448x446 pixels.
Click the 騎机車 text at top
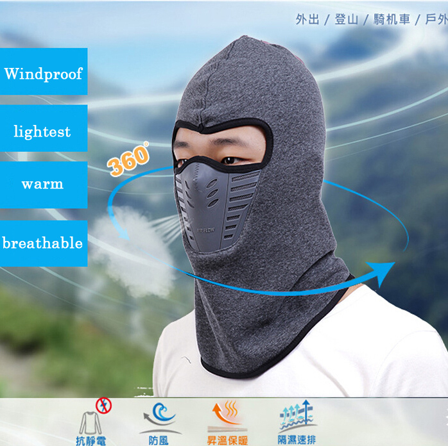coord(391,19)
